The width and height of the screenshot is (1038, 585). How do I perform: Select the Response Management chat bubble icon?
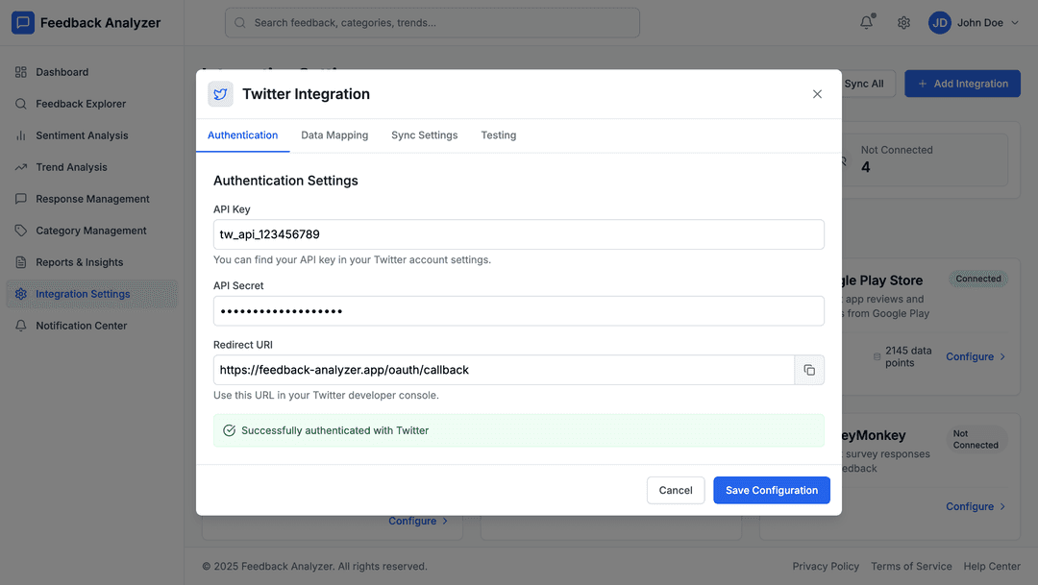point(21,199)
